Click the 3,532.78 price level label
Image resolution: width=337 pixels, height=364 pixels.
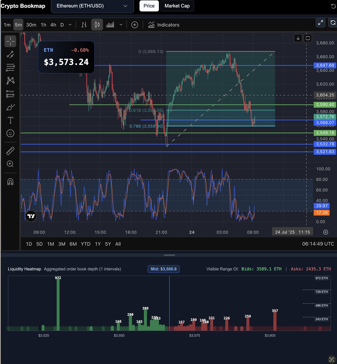(325, 144)
